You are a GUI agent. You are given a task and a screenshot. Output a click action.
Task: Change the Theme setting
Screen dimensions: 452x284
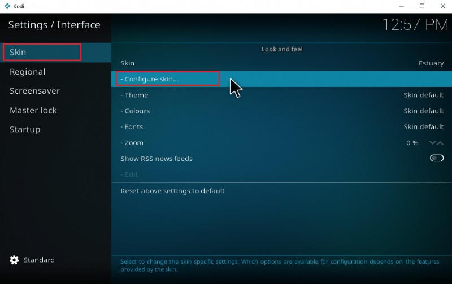click(x=281, y=95)
